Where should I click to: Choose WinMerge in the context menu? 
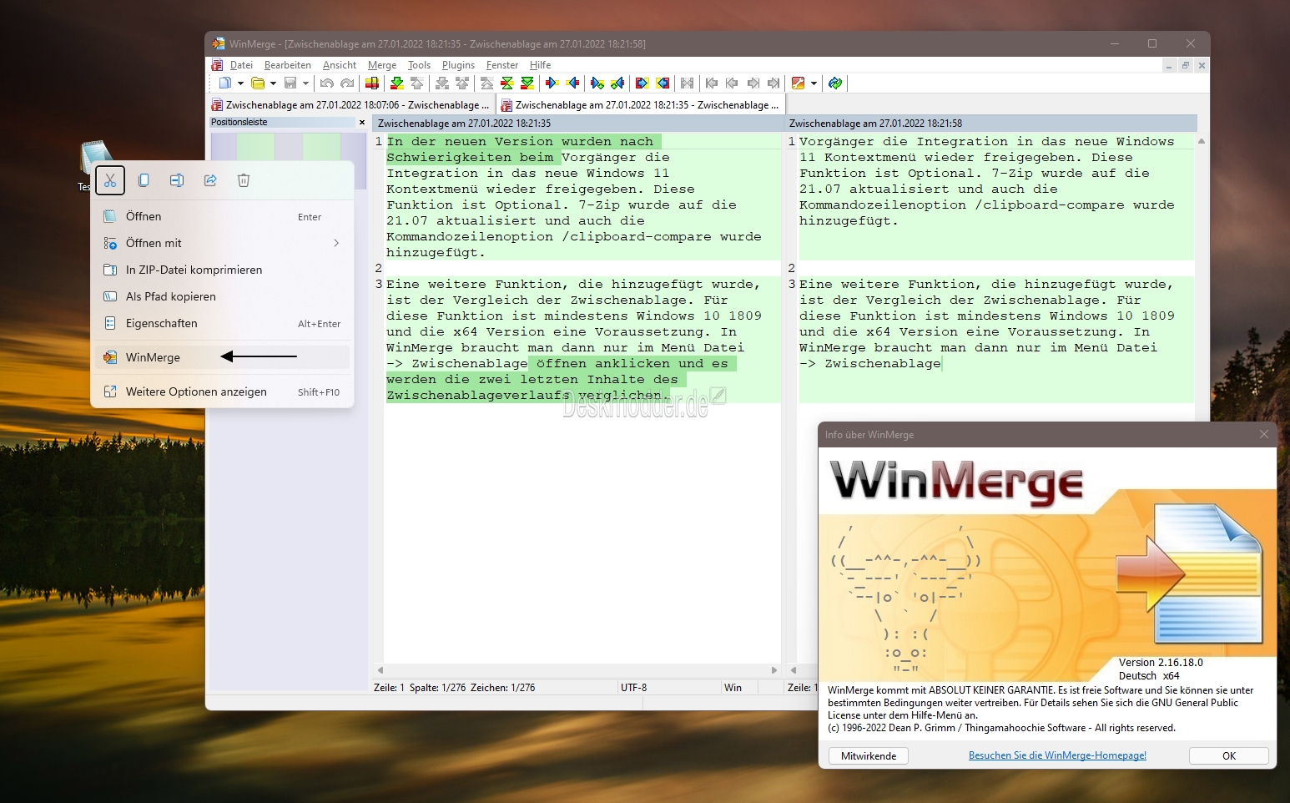tap(222, 357)
